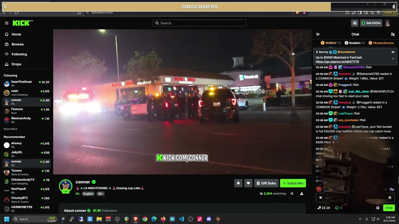
Task: Open Google Chrome from the taskbar
Action: coord(145,219)
